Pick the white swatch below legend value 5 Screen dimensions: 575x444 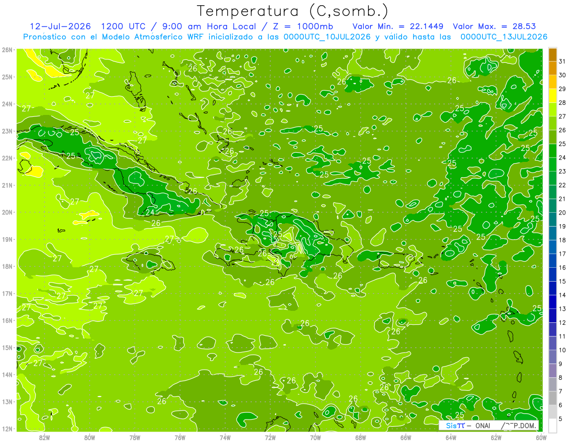[x=552, y=425]
